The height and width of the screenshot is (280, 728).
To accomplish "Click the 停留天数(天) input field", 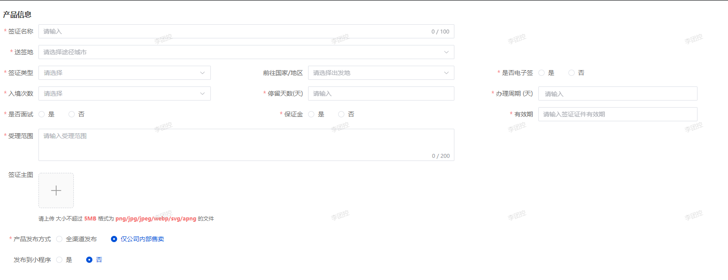I will [x=381, y=93].
